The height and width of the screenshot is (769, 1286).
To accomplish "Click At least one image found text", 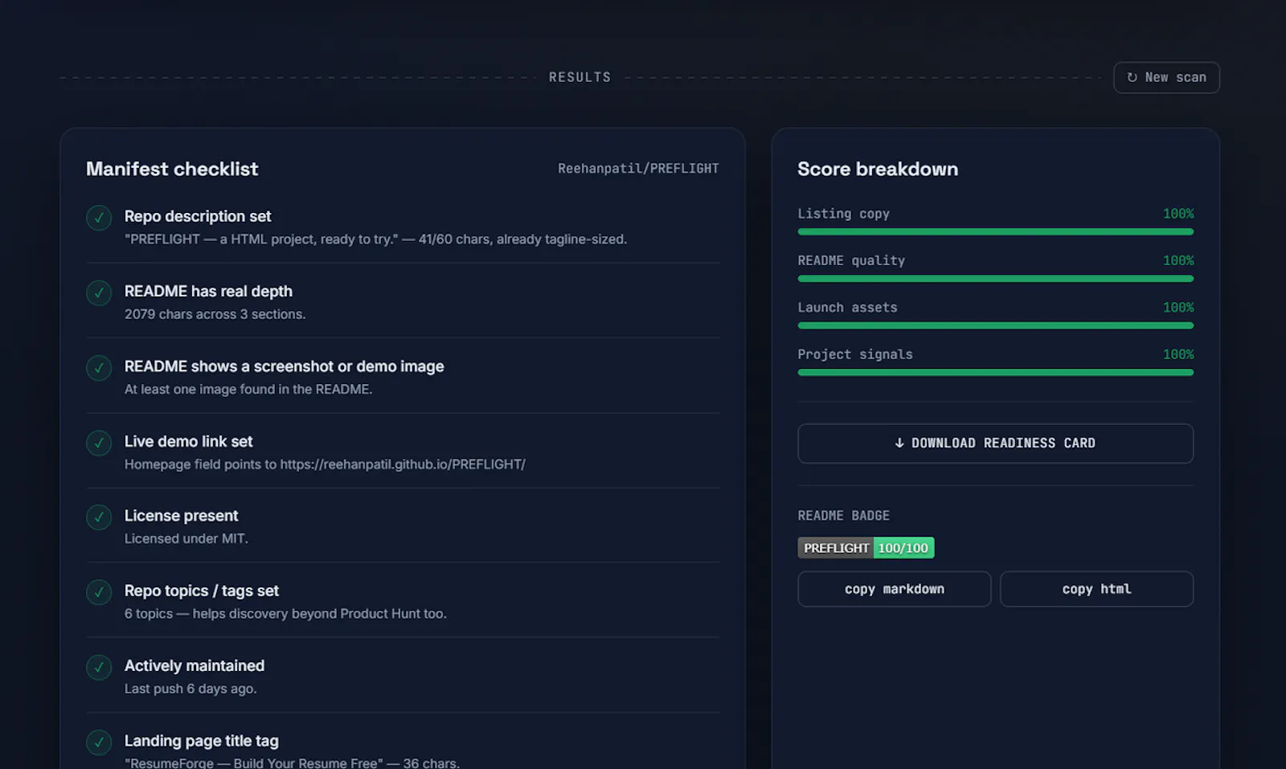I will [x=248, y=389].
